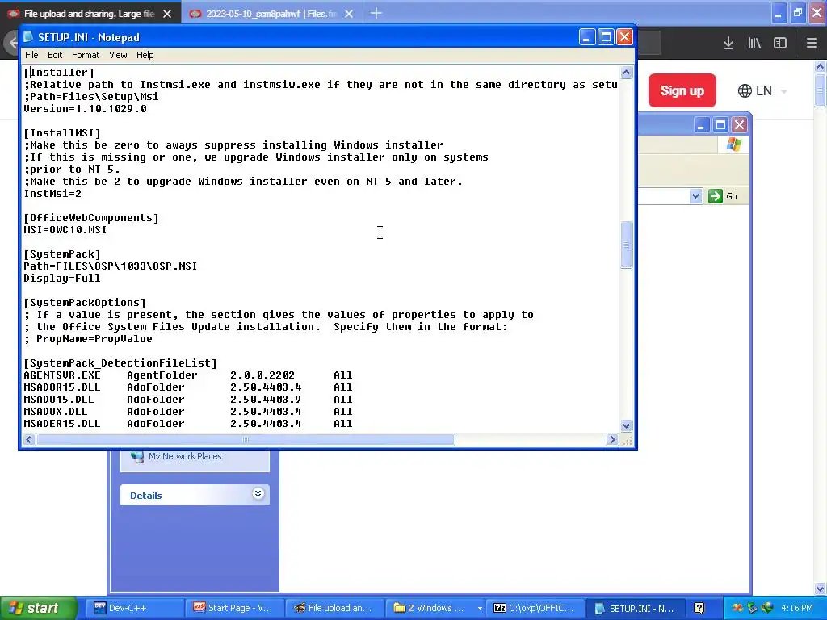The height and width of the screenshot is (620, 827).
Task: Click the MSADOX.DLL entry
Action: pyautogui.click(x=56, y=412)
